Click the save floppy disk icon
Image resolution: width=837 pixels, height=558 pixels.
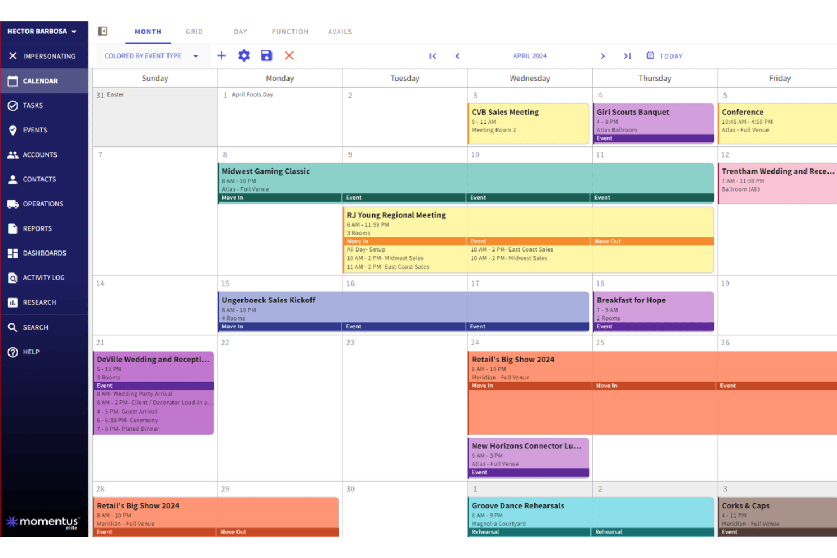pyautogui.click(x=266, y=55)
